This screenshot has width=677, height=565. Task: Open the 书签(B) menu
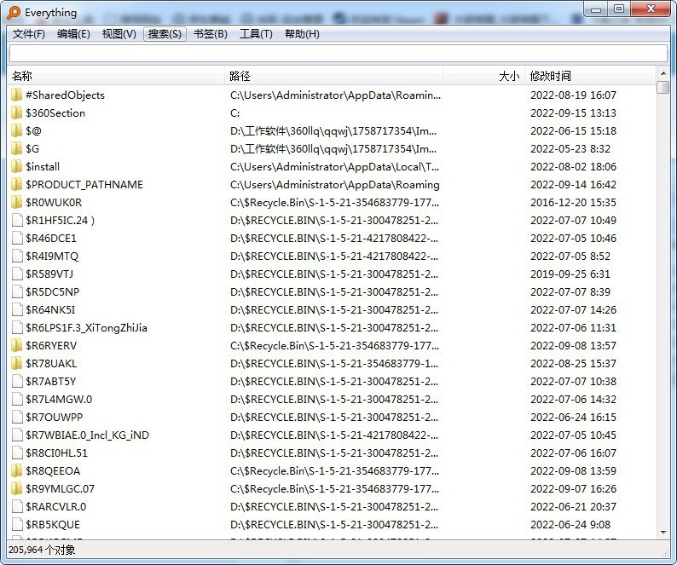click(x=211, y=34)
